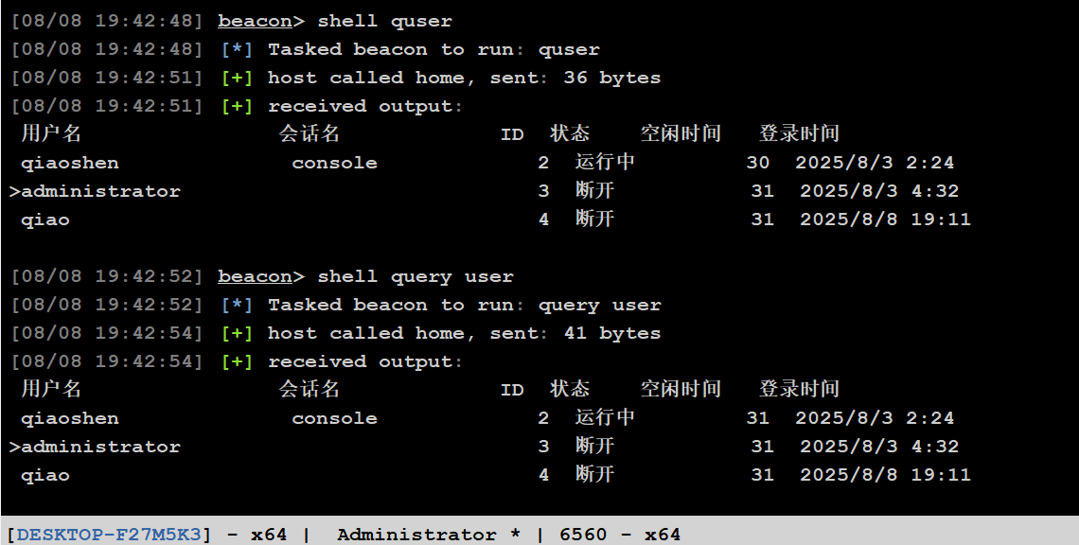Screen dimensions: 1079x545
Task: Click "Administrator *" in the status bar
Action: point(429,535)
